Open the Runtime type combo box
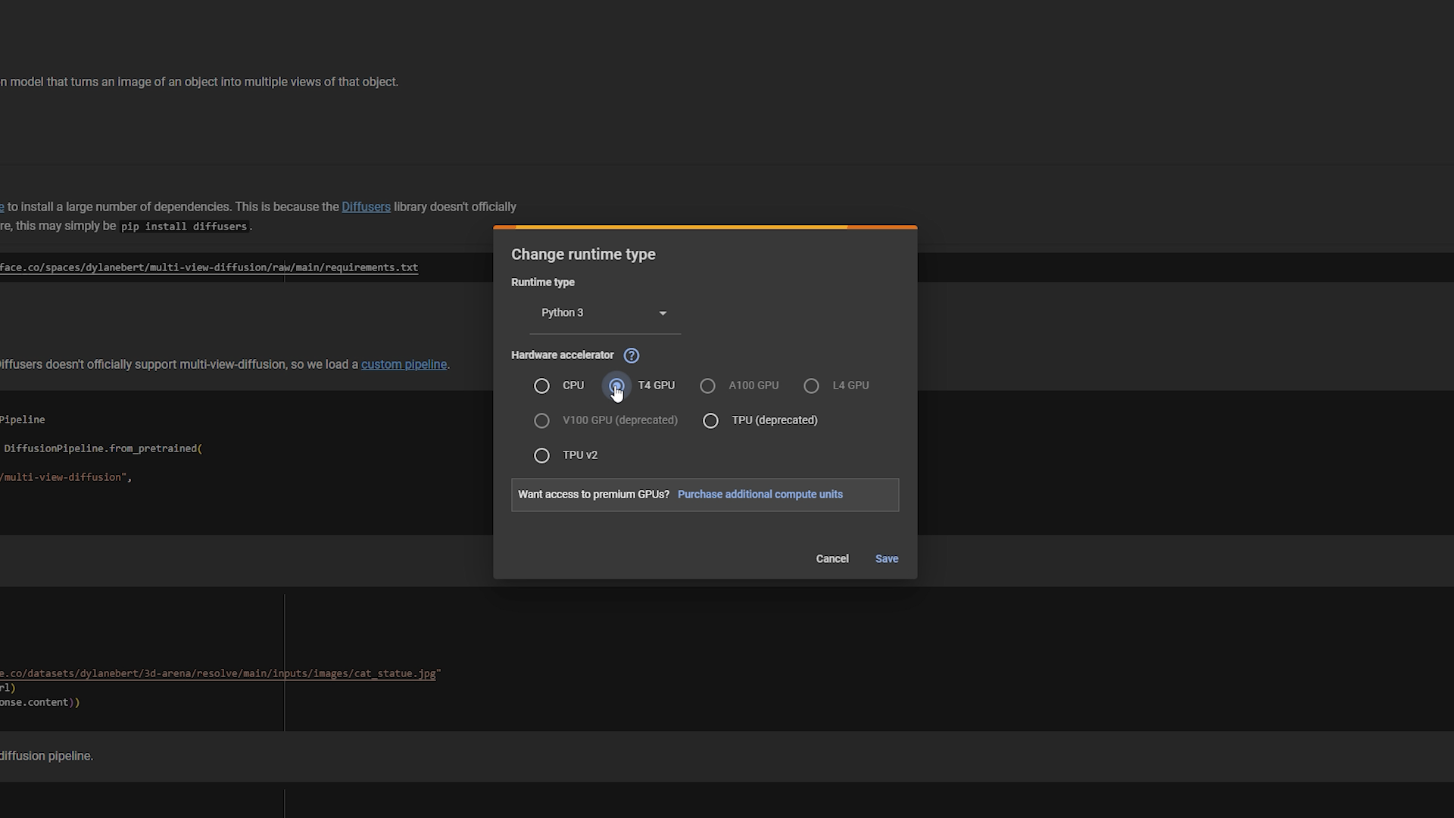Image resolution: width=1454 pixels, height=818 pixels. (602, 313)
